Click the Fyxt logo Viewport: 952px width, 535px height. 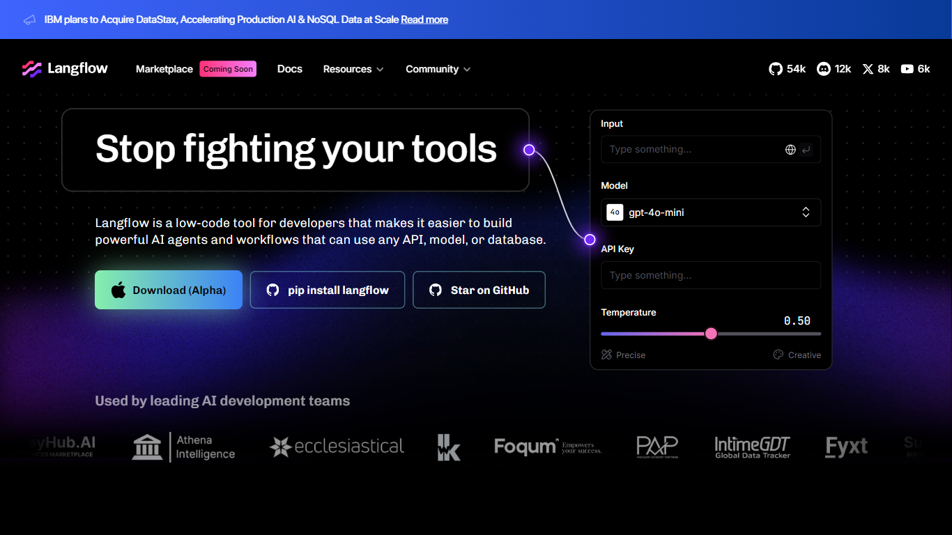pyautogui.click(x=847, y=447)
